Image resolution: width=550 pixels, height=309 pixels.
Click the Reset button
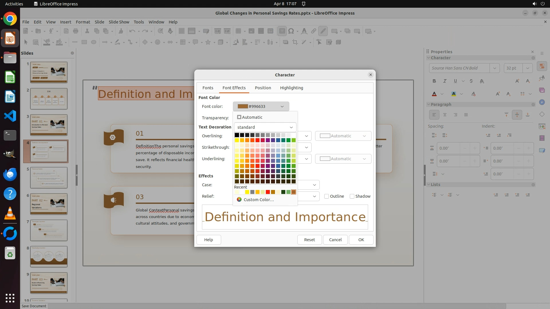pos(309,240)
